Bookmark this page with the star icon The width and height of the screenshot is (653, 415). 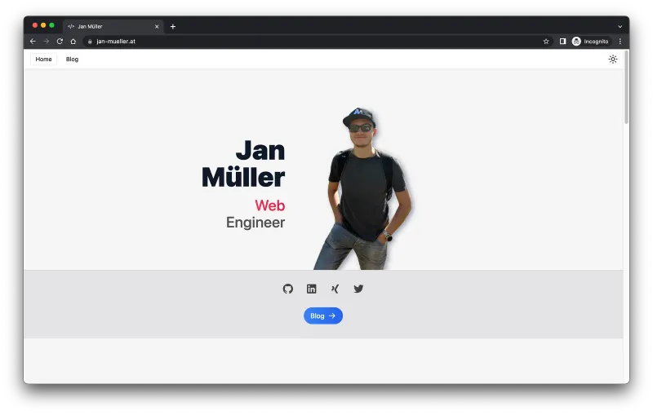pyautogui.click(x=546, y=41)
